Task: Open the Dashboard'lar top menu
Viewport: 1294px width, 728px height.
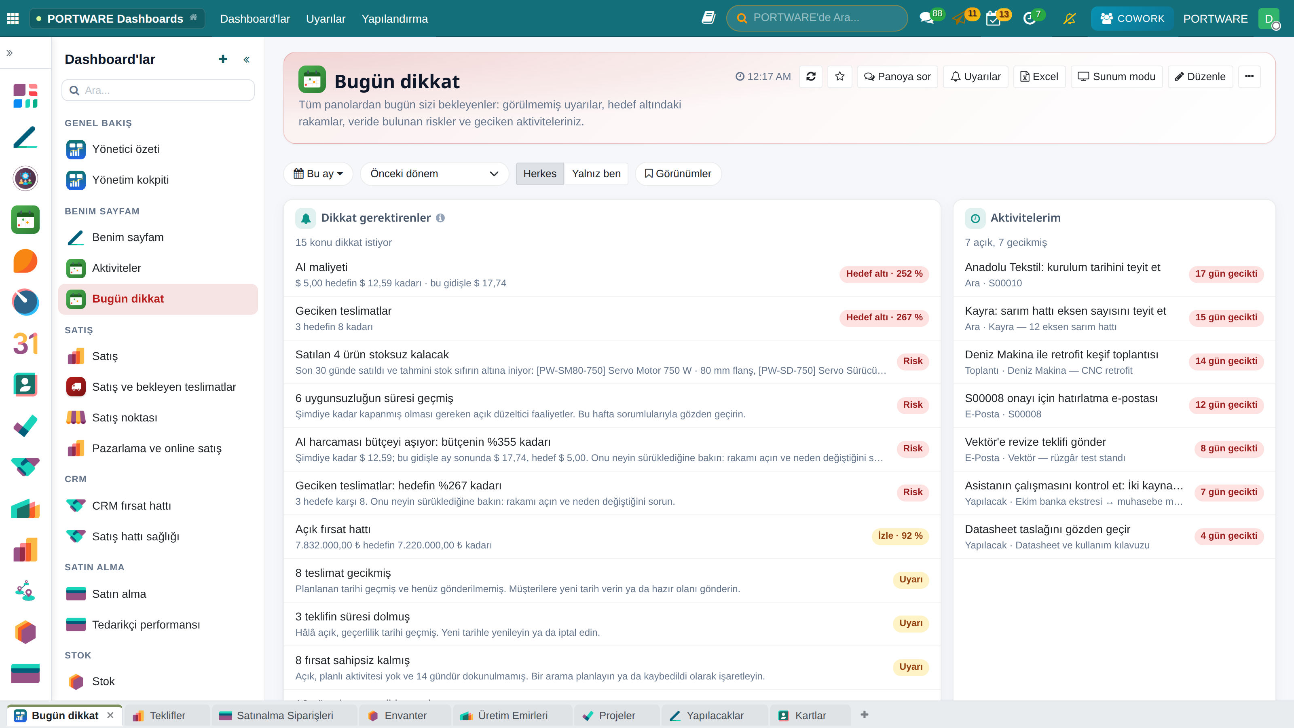Action: (255, 19)
